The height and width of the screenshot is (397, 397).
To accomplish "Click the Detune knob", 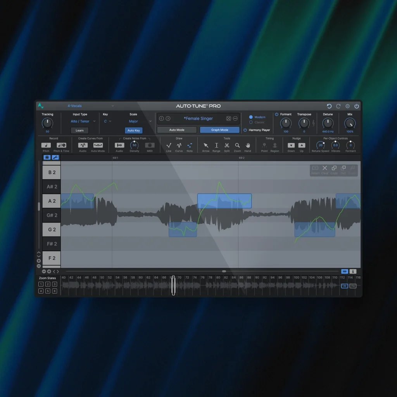I will click(x=328, y=123).
